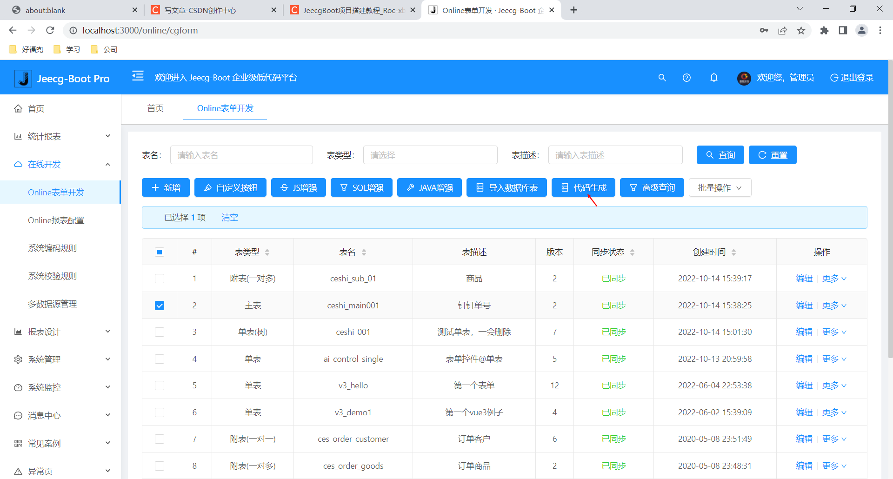Sort by 表名 column sorter

coord(364,252)
